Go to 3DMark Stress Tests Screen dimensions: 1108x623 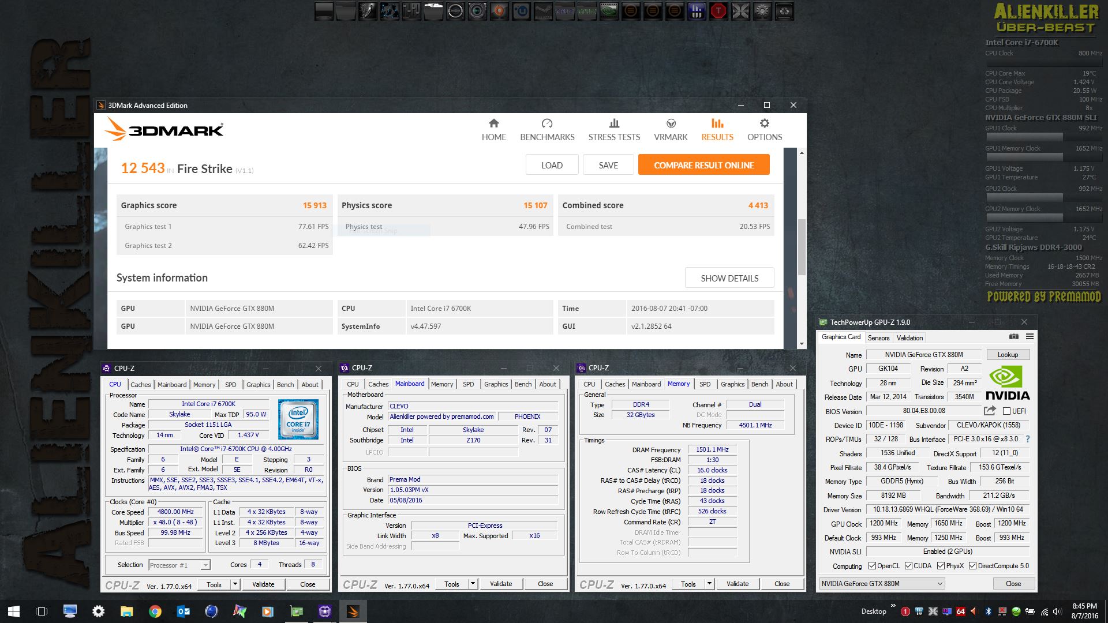pos(614,130)
